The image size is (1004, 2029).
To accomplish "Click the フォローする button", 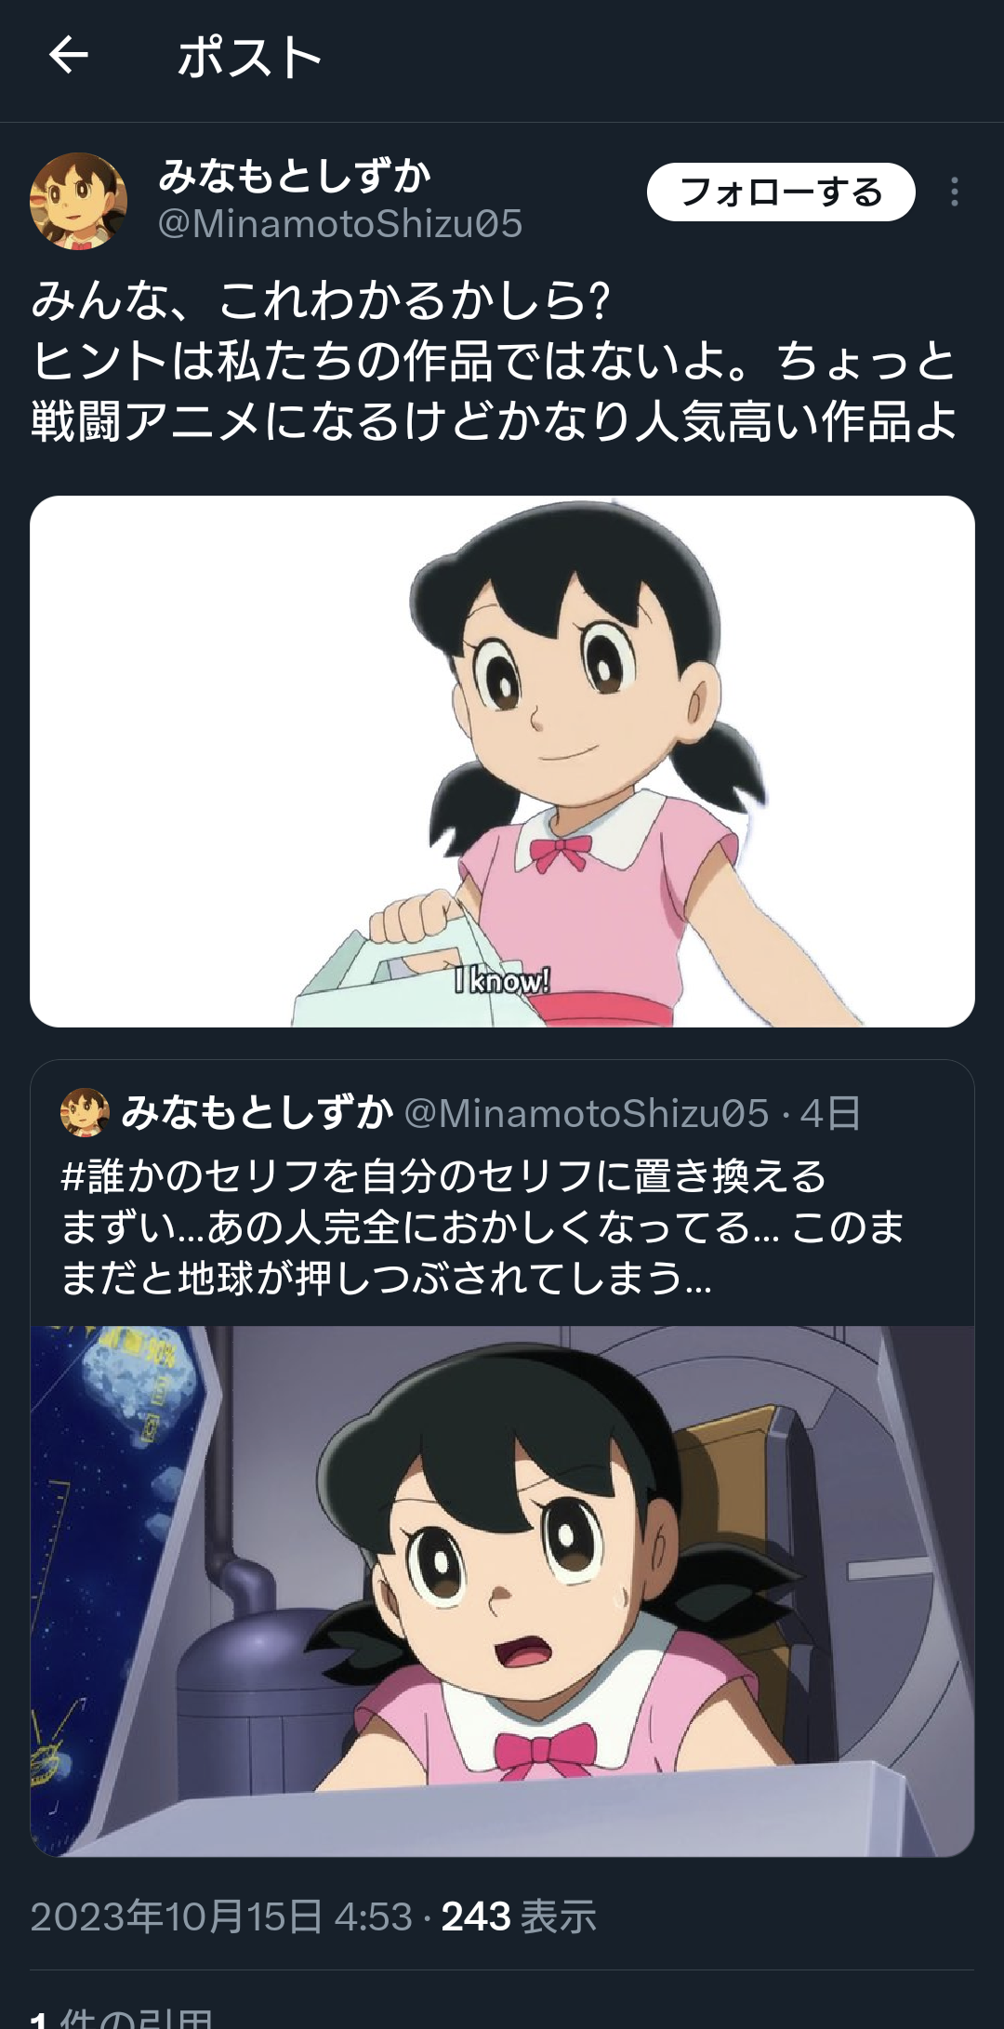I will (x=781, y=192).
